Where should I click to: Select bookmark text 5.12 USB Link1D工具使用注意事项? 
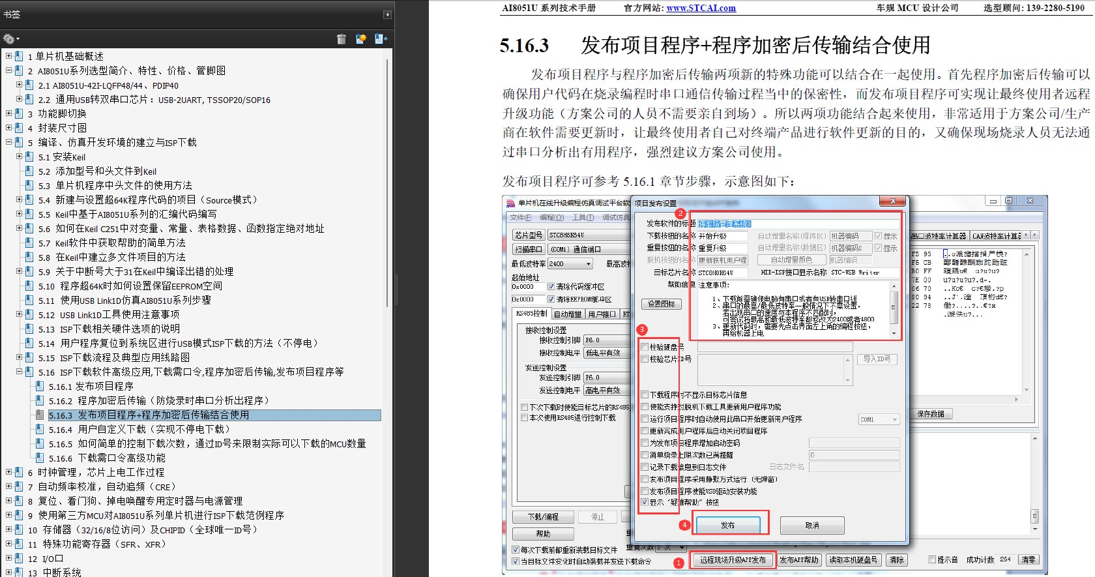(x=109, y=314)
